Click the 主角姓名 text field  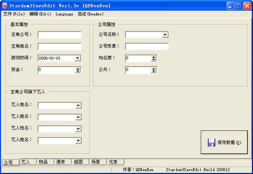click(59, 46)
